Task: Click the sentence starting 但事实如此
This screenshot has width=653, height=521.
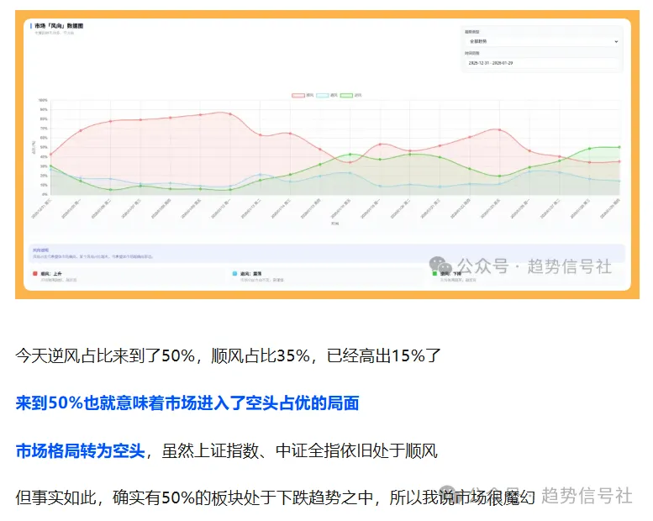Action: pos(275,497)
